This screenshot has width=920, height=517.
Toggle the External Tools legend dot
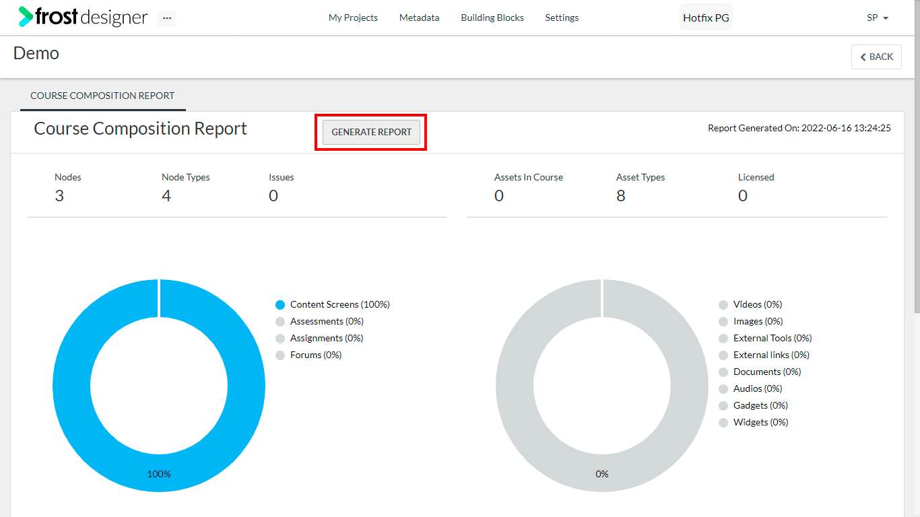click(x=724, y=339)
